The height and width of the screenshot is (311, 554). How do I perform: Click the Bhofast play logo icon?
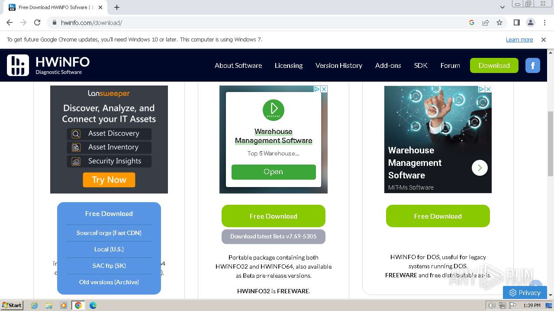274,110
